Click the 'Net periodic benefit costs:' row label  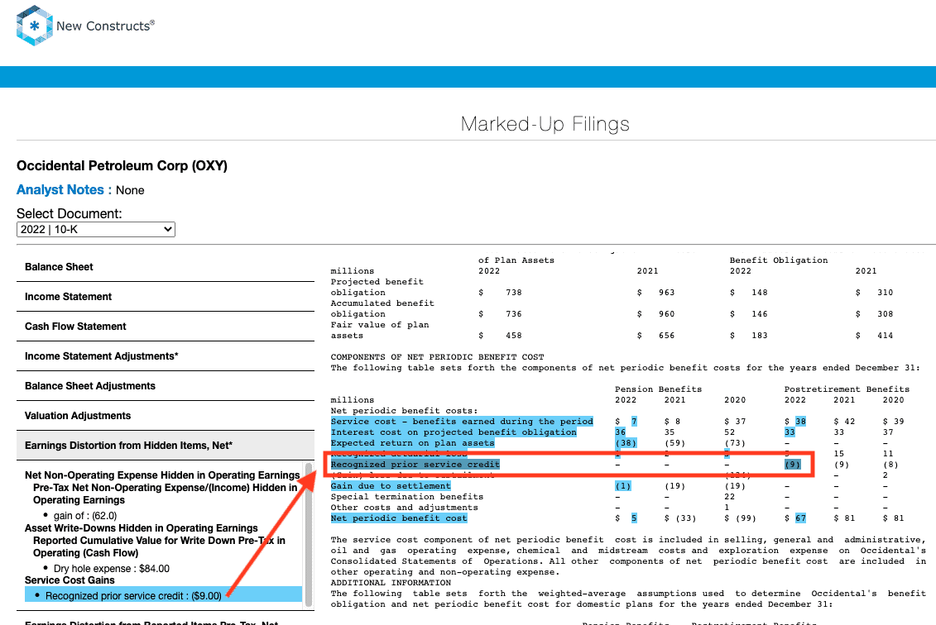405,411
